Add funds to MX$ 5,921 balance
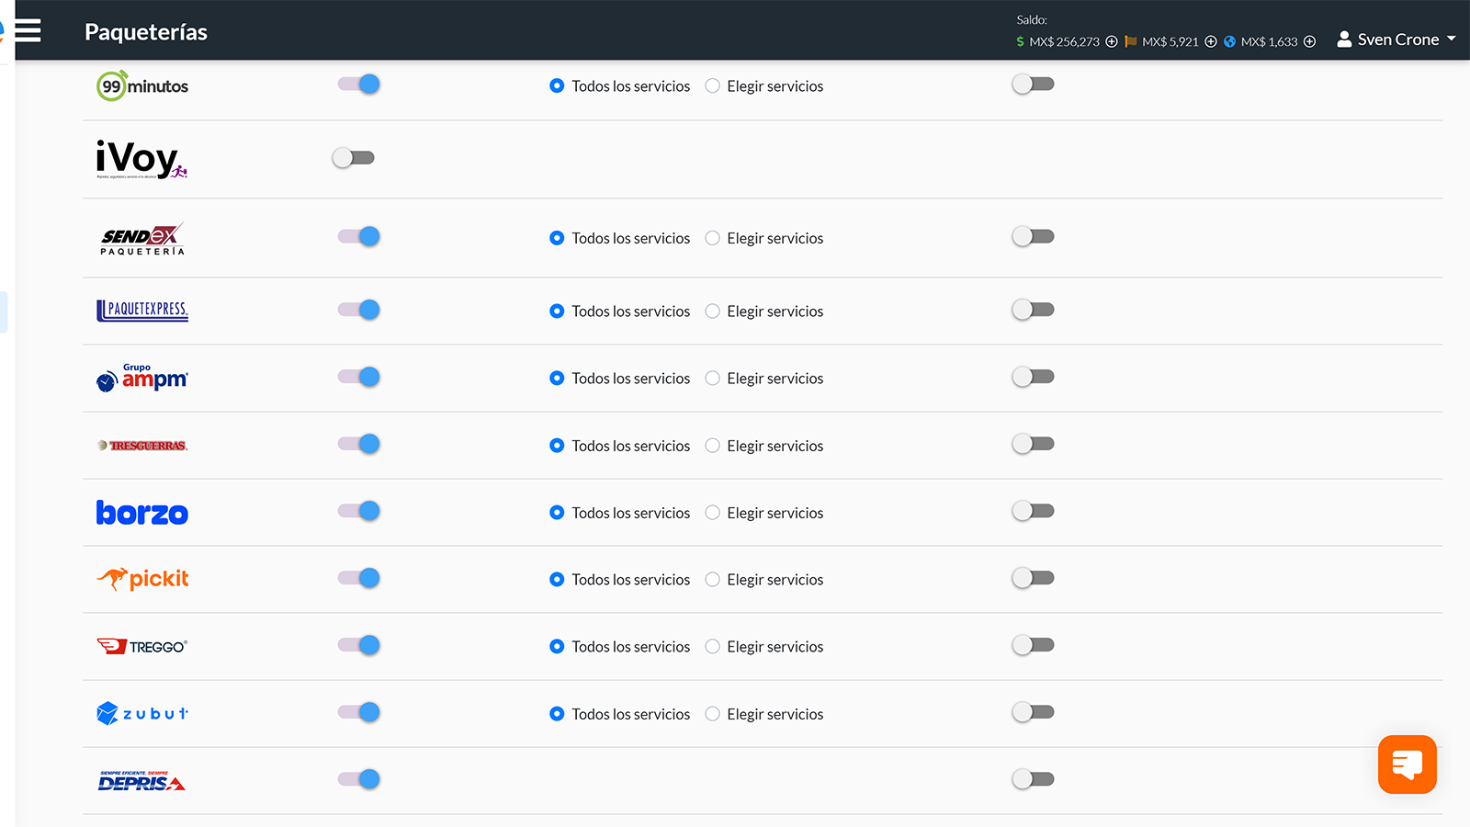1470x827 pixels. coord(1211,41)
